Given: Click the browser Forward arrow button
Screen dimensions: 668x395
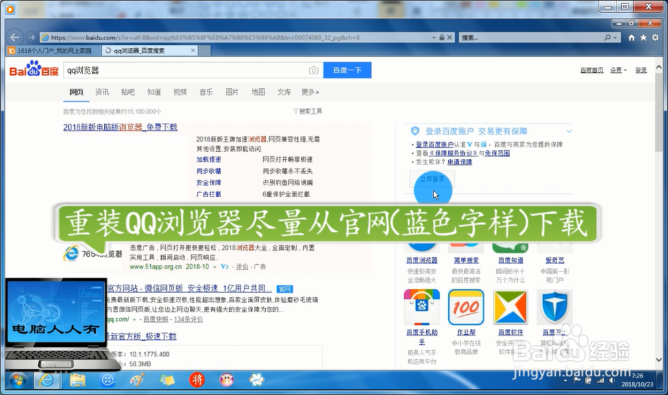Looking at the screenshot, I should (x=31, y=37).
